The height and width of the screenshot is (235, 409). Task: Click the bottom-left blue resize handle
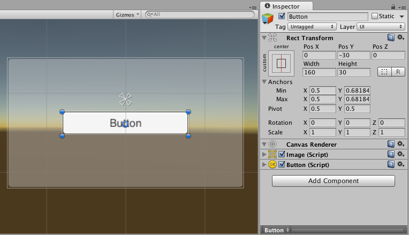point(62,136)
